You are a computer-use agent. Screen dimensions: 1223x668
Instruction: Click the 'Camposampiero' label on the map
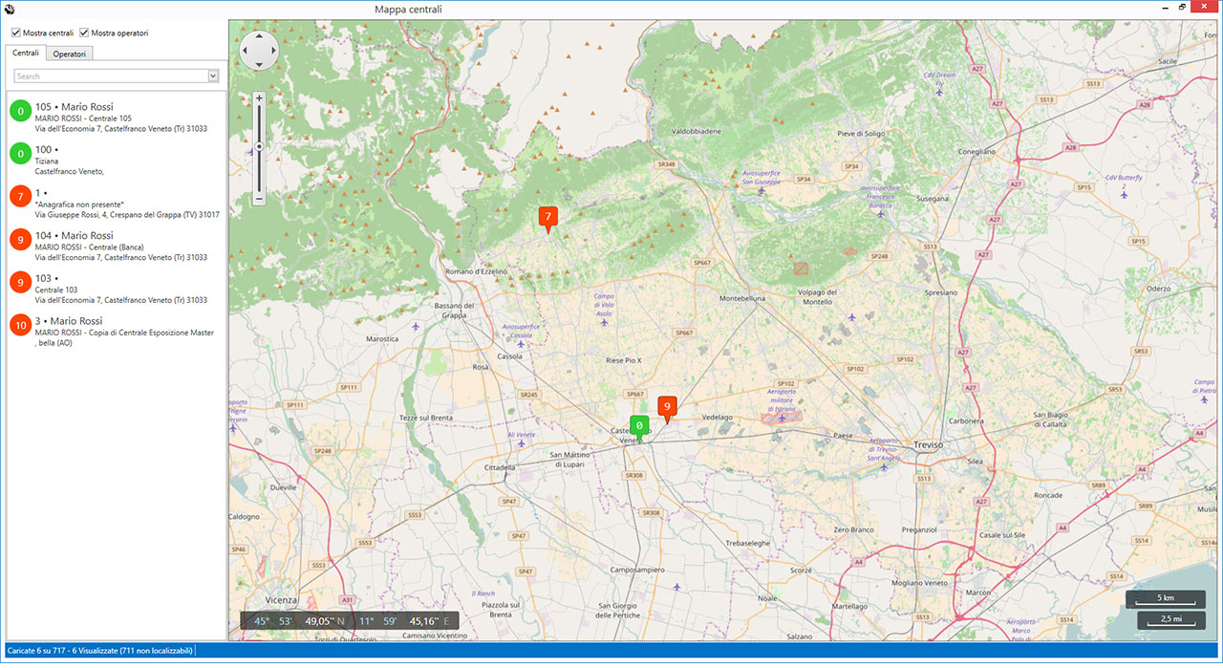click(x=637, y=570)
